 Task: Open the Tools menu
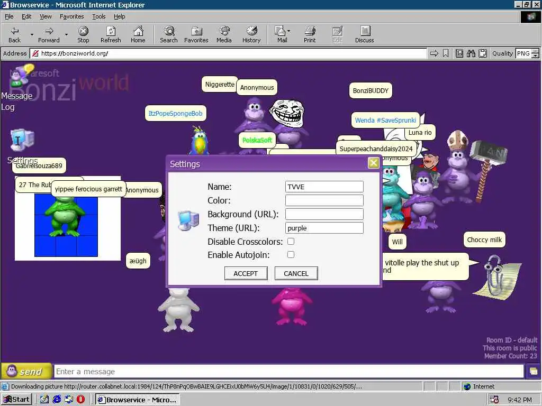point(98,16)
